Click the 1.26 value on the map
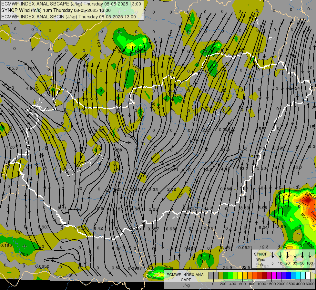 pos(10,147)
